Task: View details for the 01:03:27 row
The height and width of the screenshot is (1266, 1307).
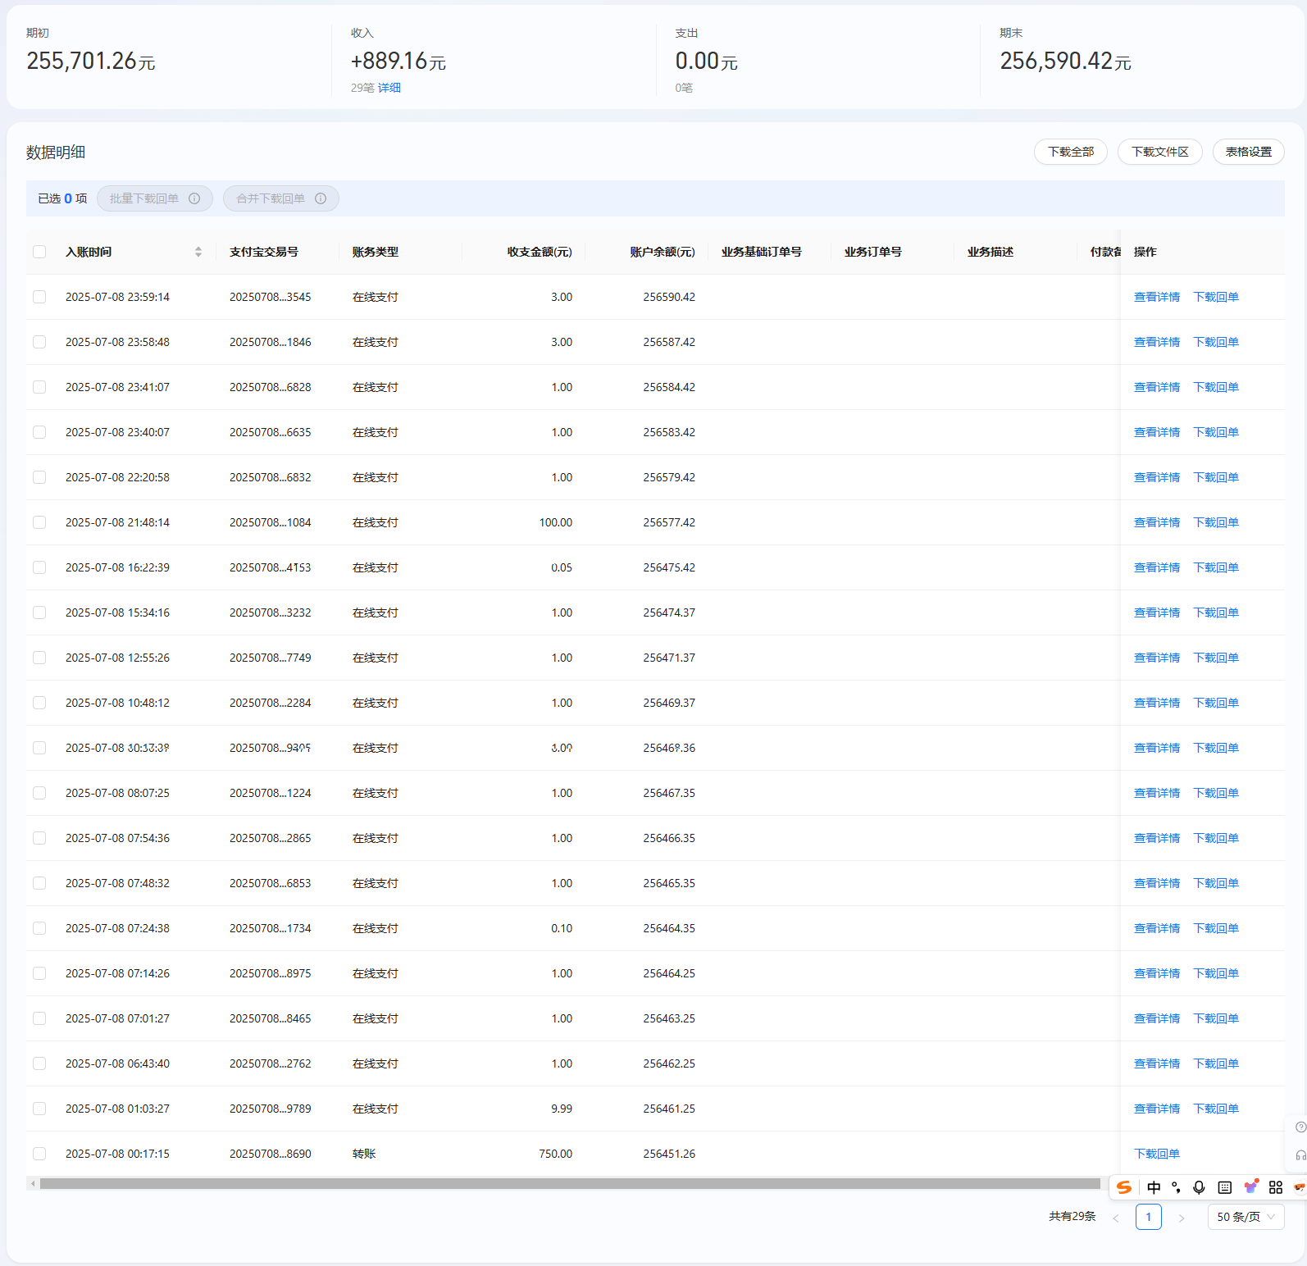Action: (x=1156, y=1109)
